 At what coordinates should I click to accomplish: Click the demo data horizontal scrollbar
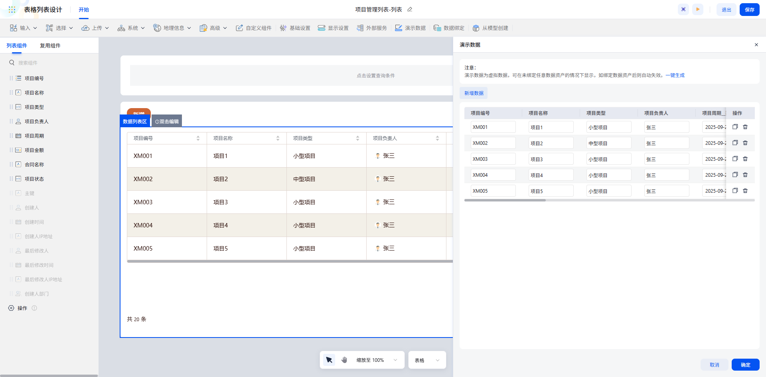pyautogui.click(x=505, y=200)
